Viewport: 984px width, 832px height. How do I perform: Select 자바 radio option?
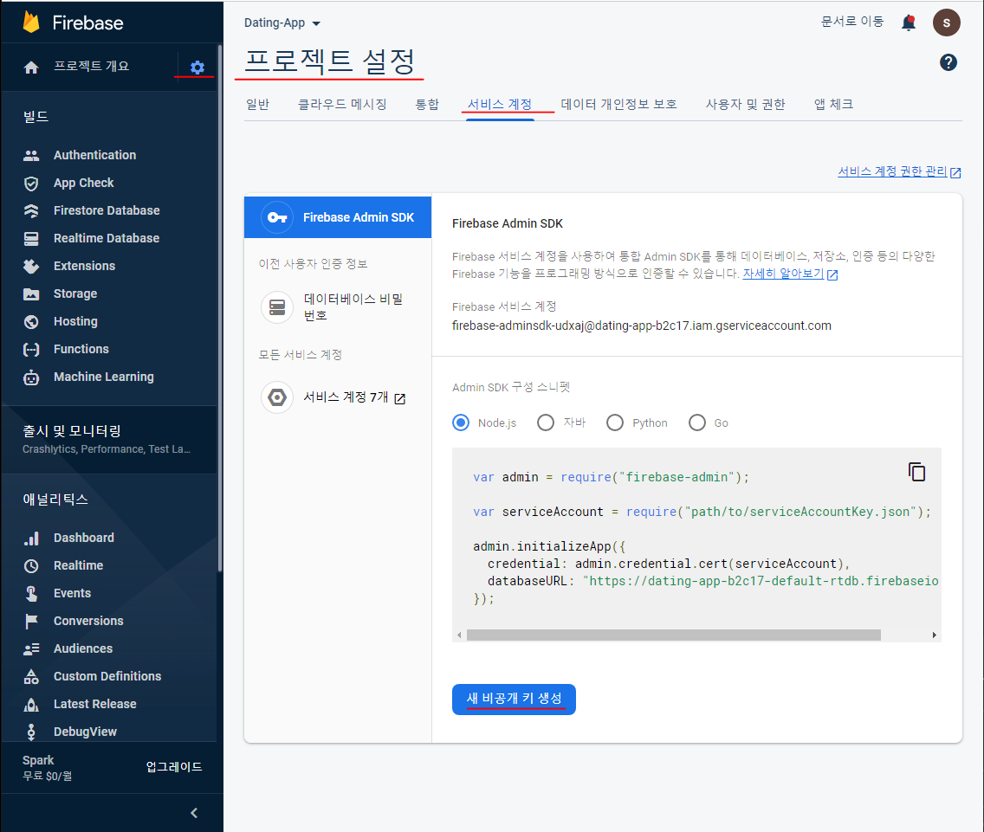tap(546, 422)
